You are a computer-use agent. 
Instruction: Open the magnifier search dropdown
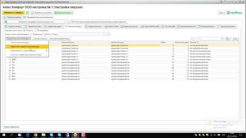pos(228,38)
